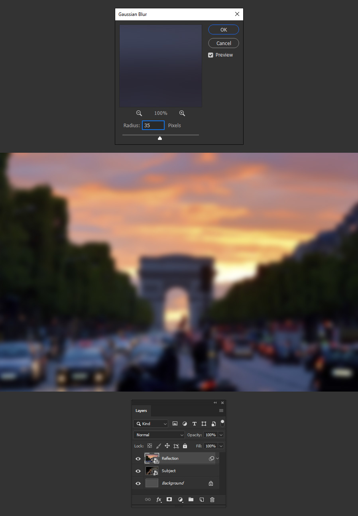This screenshot has width=358, height=516.
Task: Click inside the Gaussian Blur preview area
Action: (161, 66)
